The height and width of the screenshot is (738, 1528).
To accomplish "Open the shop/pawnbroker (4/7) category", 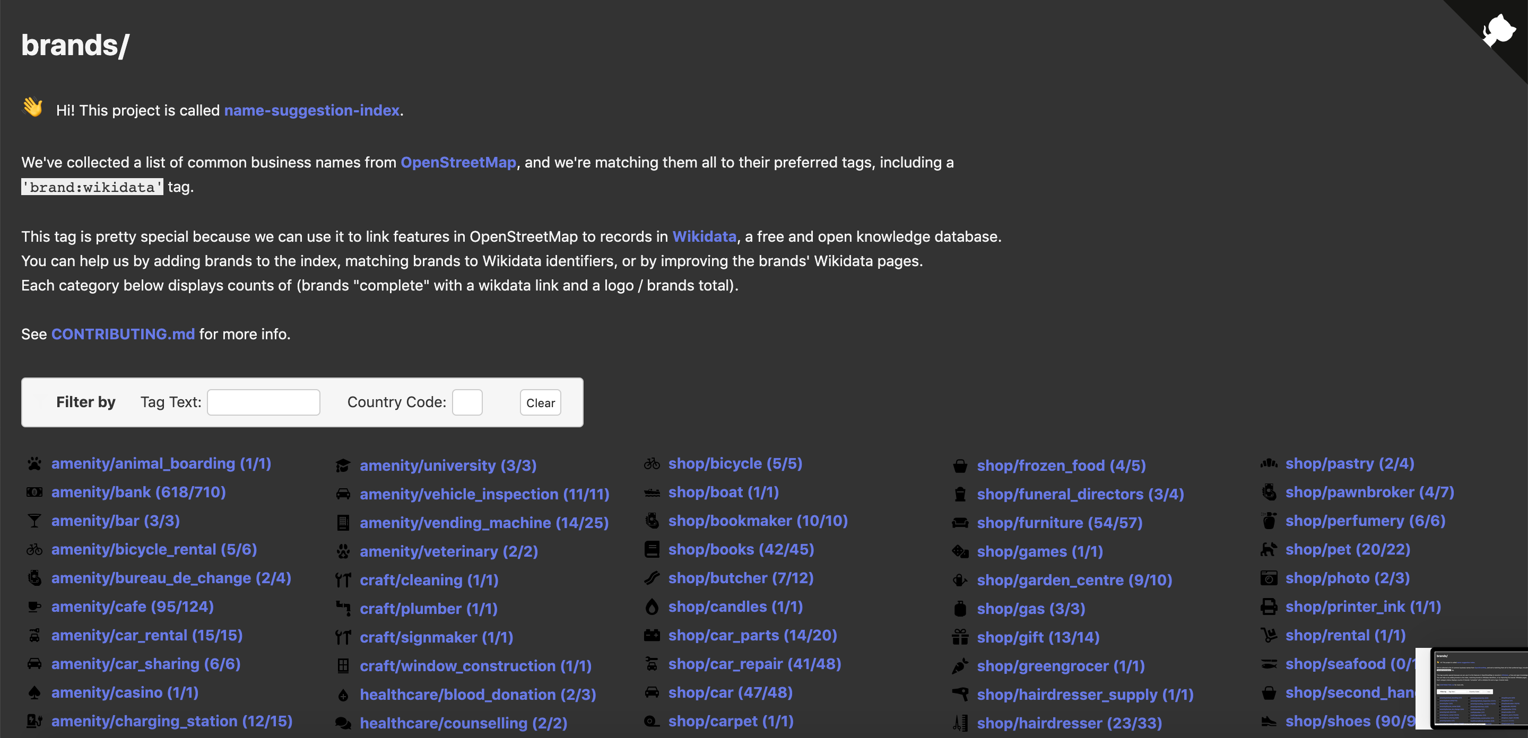I will (1370, 492).
